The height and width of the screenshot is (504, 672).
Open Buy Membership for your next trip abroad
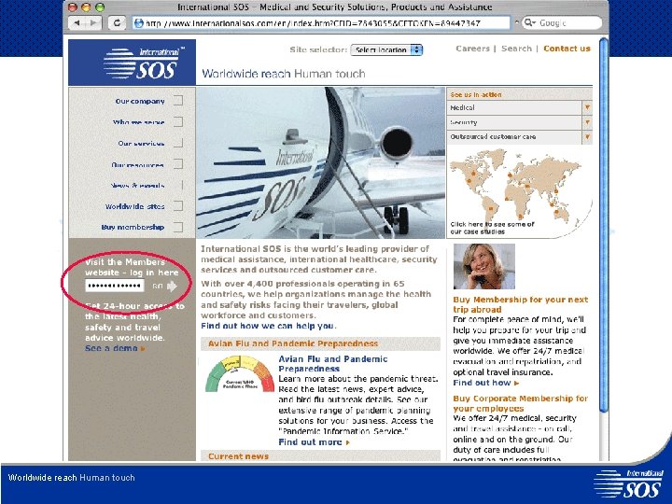(x=520, y=304)
